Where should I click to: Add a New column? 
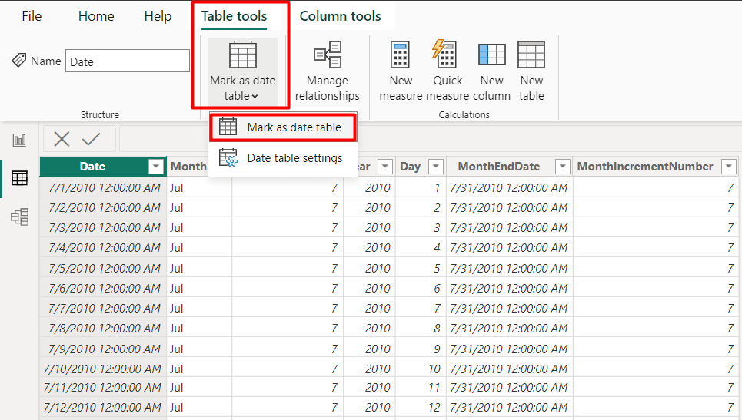pyautogui.click(x=491, y=71)
